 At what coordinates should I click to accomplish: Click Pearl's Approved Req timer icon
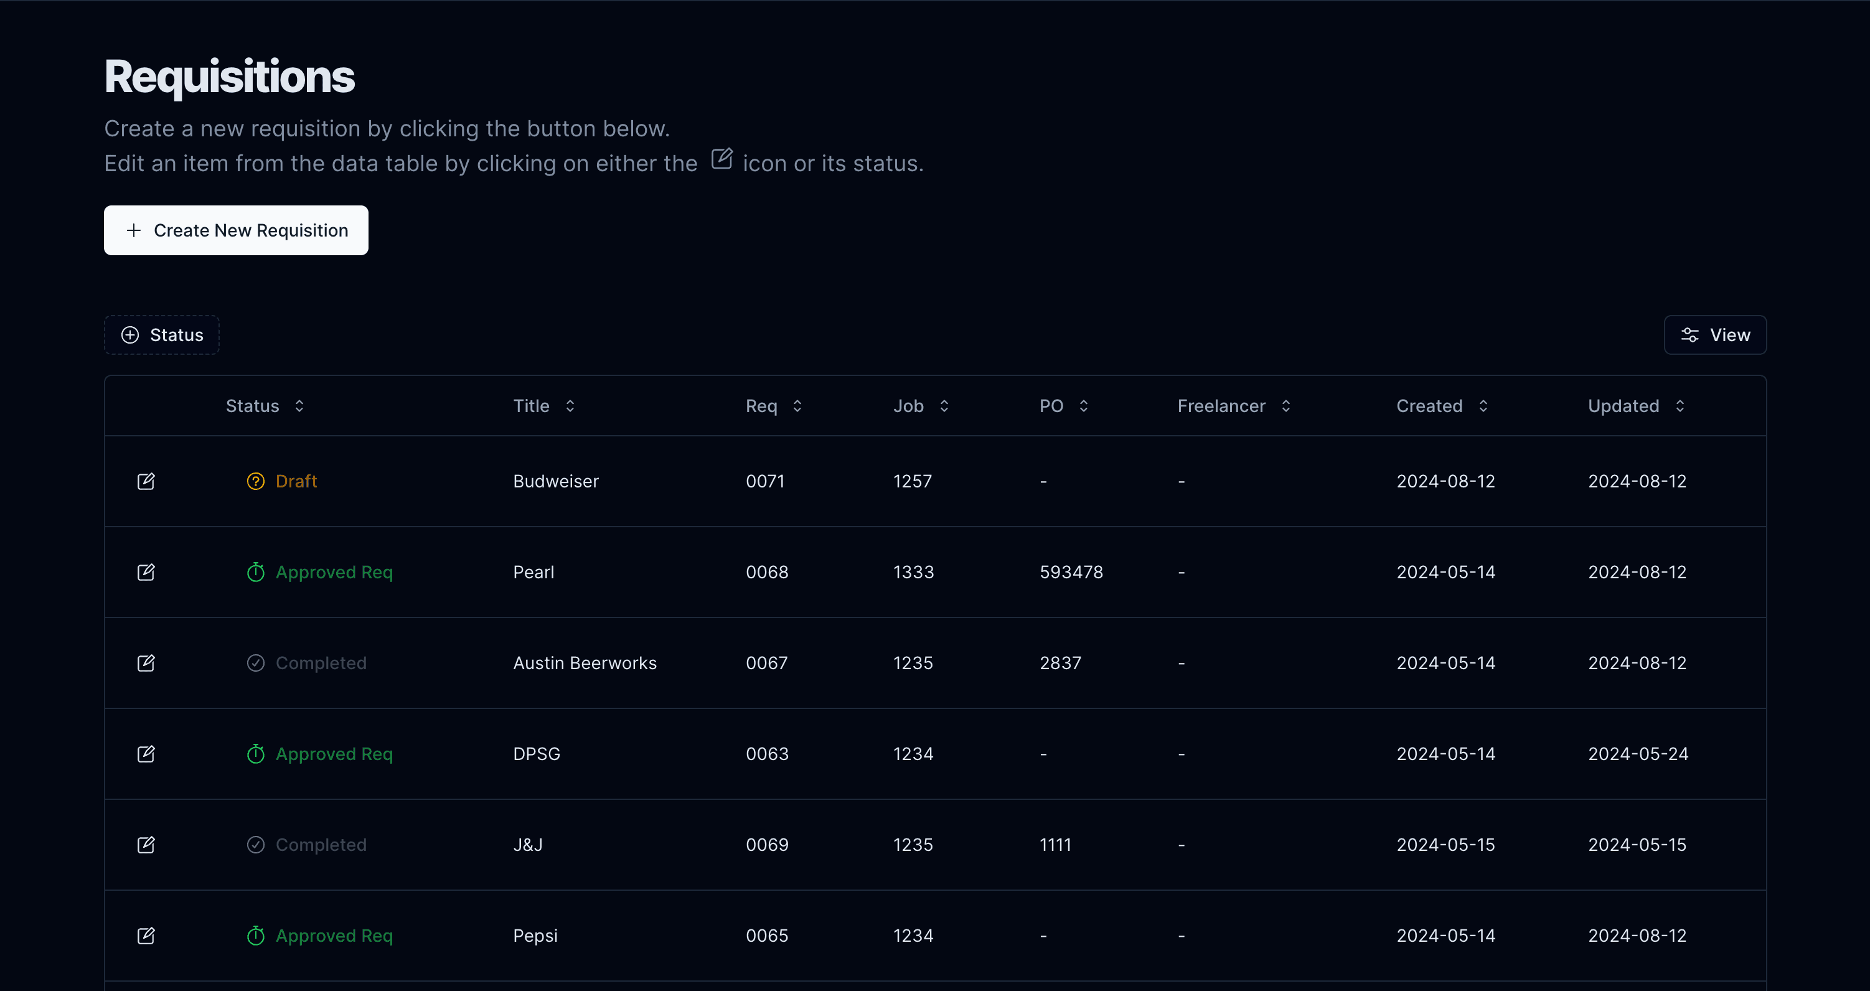[255, 572]
